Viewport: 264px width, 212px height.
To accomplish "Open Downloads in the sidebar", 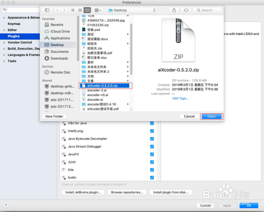I will (56, 58).
